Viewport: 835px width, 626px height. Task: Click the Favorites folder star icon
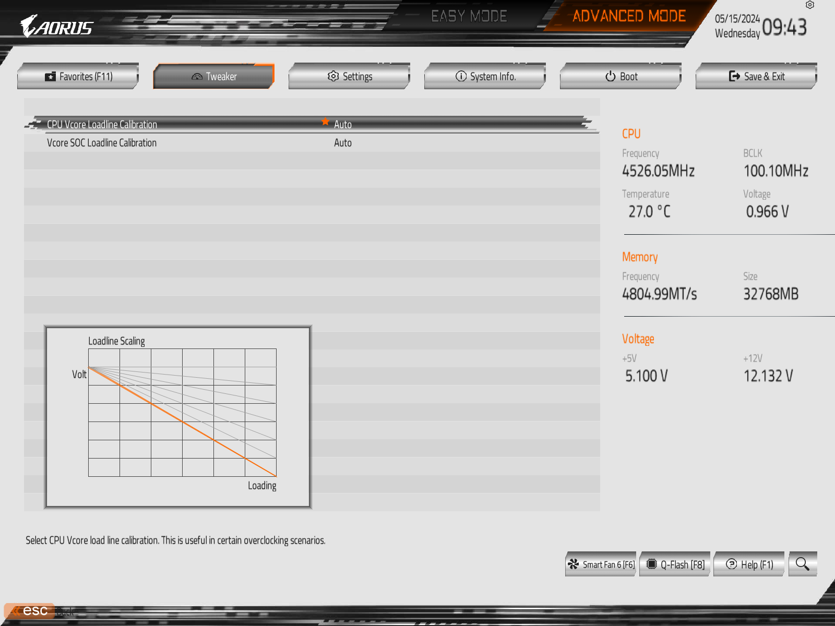click(50, 77)
